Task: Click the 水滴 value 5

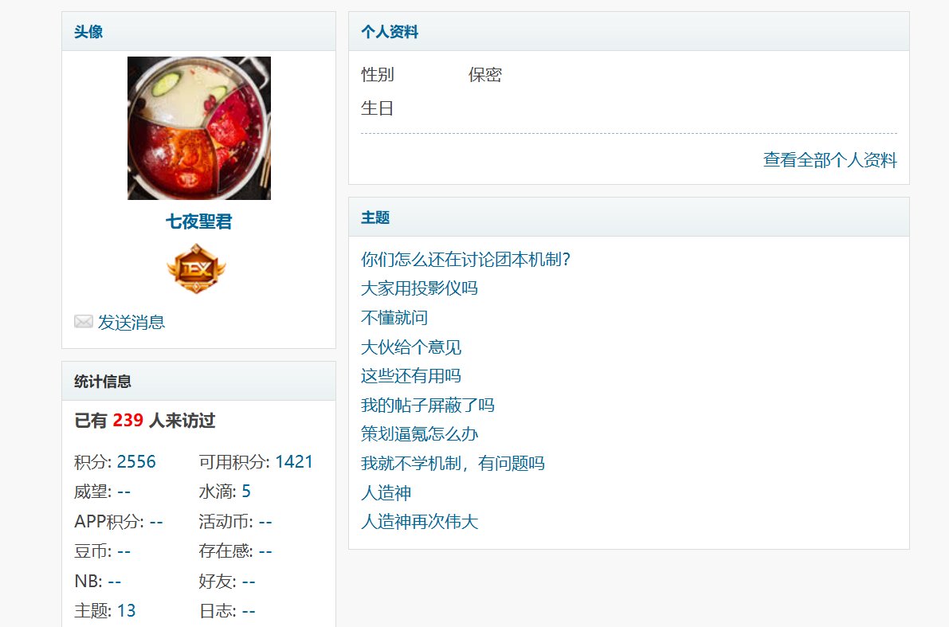Action: pyautogui.click(x=245, y=492)
